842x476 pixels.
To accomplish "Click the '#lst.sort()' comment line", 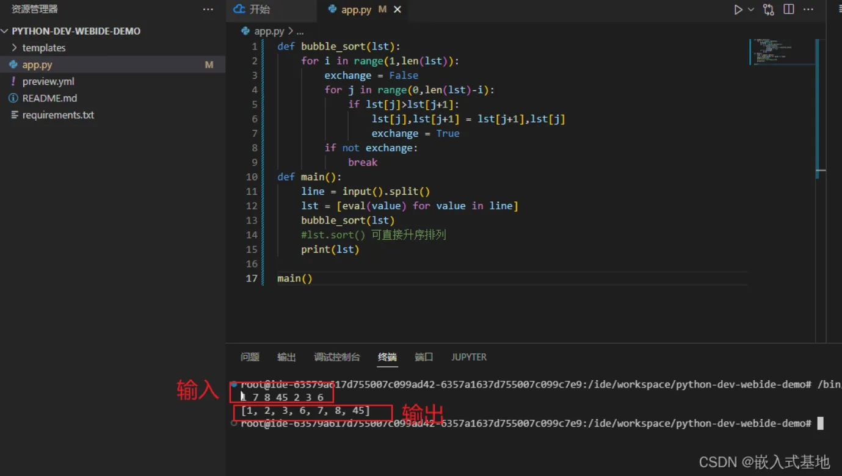I will point(374,235).
